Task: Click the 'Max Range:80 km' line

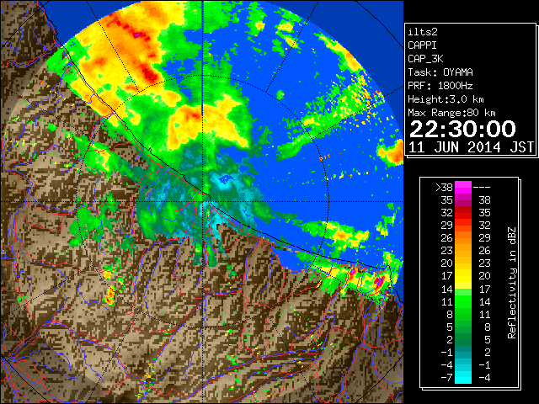Action: click(x=451, y=113)
